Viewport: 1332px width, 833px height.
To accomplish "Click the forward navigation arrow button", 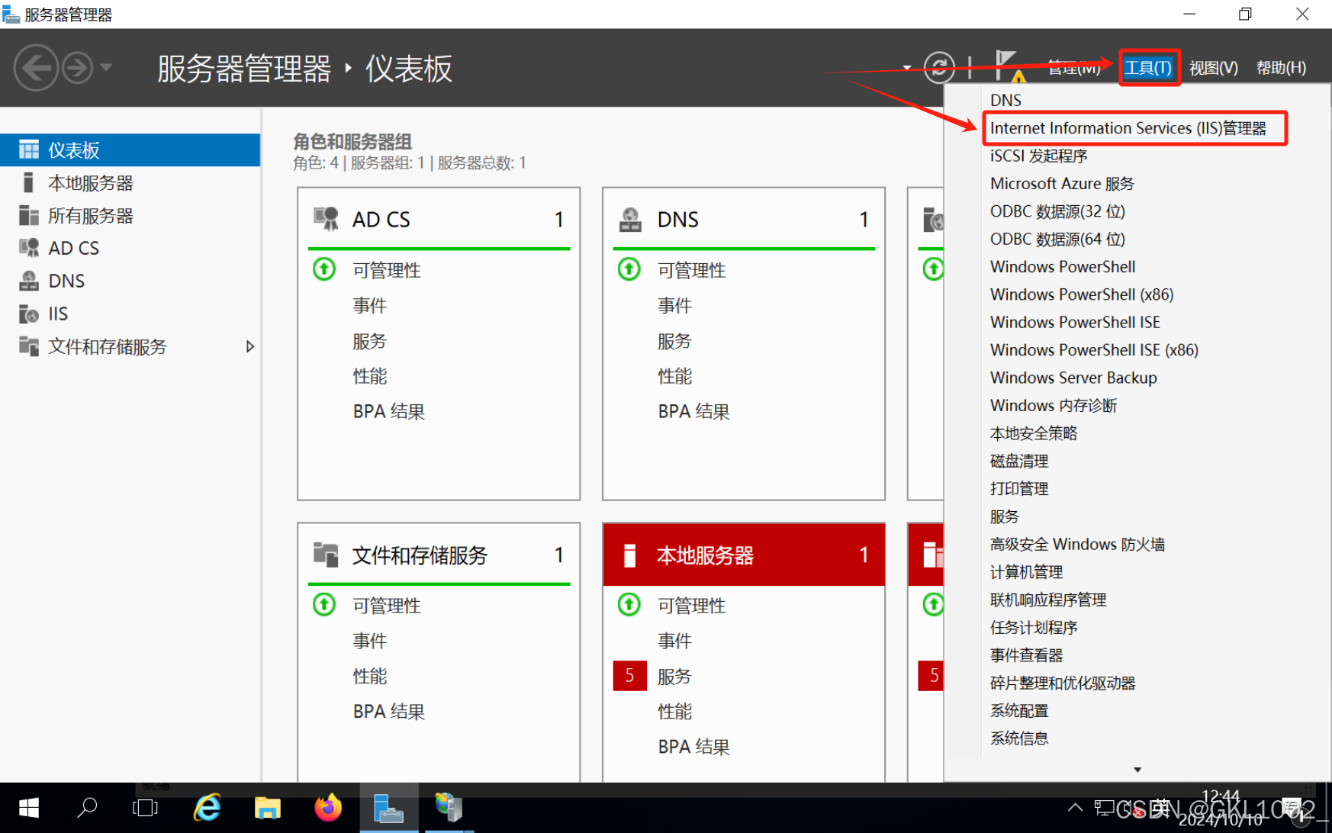I will pos(77,68).
